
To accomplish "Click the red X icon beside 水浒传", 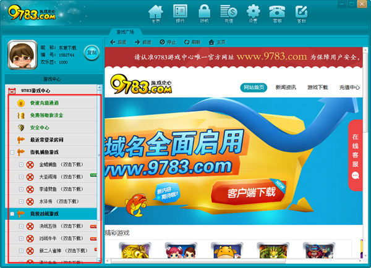I will click(30, 201).
